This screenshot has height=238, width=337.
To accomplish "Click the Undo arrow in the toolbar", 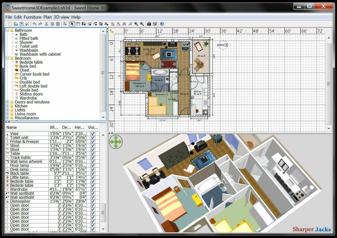I will coord(34,24).
